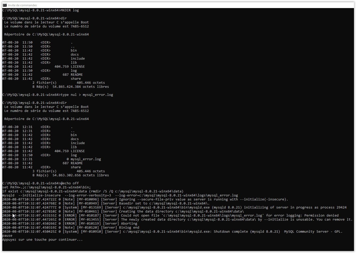Click the 'if exist ... rmdir /S /Q' line
The width and height of the screenshot is (356, 253).
93,191
